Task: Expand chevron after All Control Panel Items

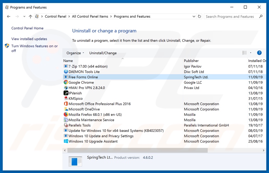Action: 111,16
